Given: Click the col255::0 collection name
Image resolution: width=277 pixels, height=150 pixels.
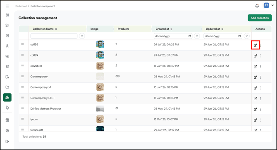Looking at the screenshot, I should coord(36,66).
